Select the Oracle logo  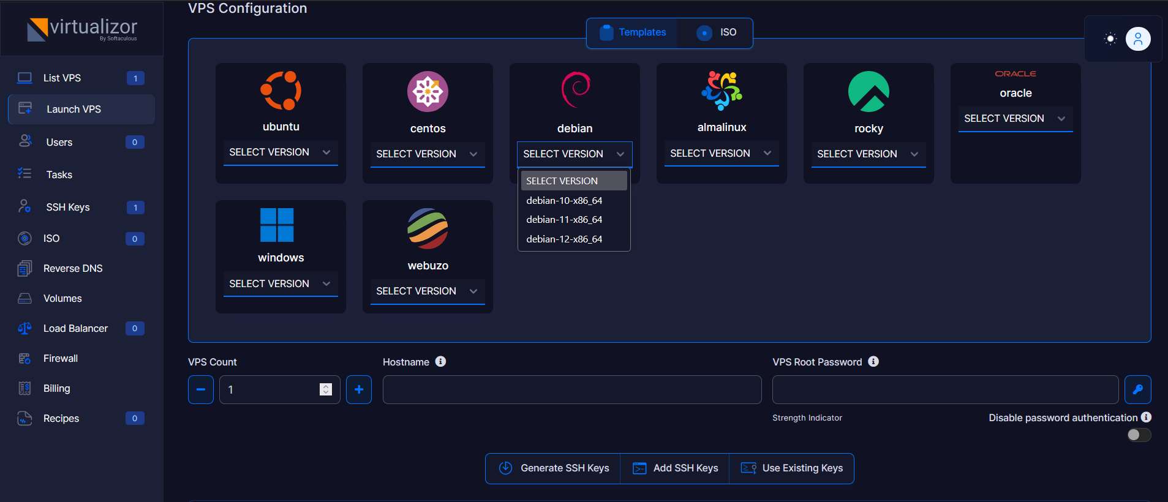tap(1015, 73)
